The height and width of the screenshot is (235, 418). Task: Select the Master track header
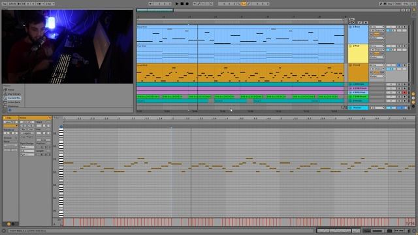[359, 108]
